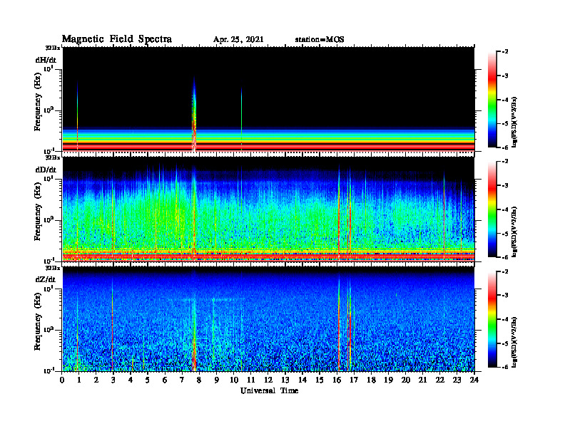Click the hour 24 tick label on the time axis

point(474,380)
